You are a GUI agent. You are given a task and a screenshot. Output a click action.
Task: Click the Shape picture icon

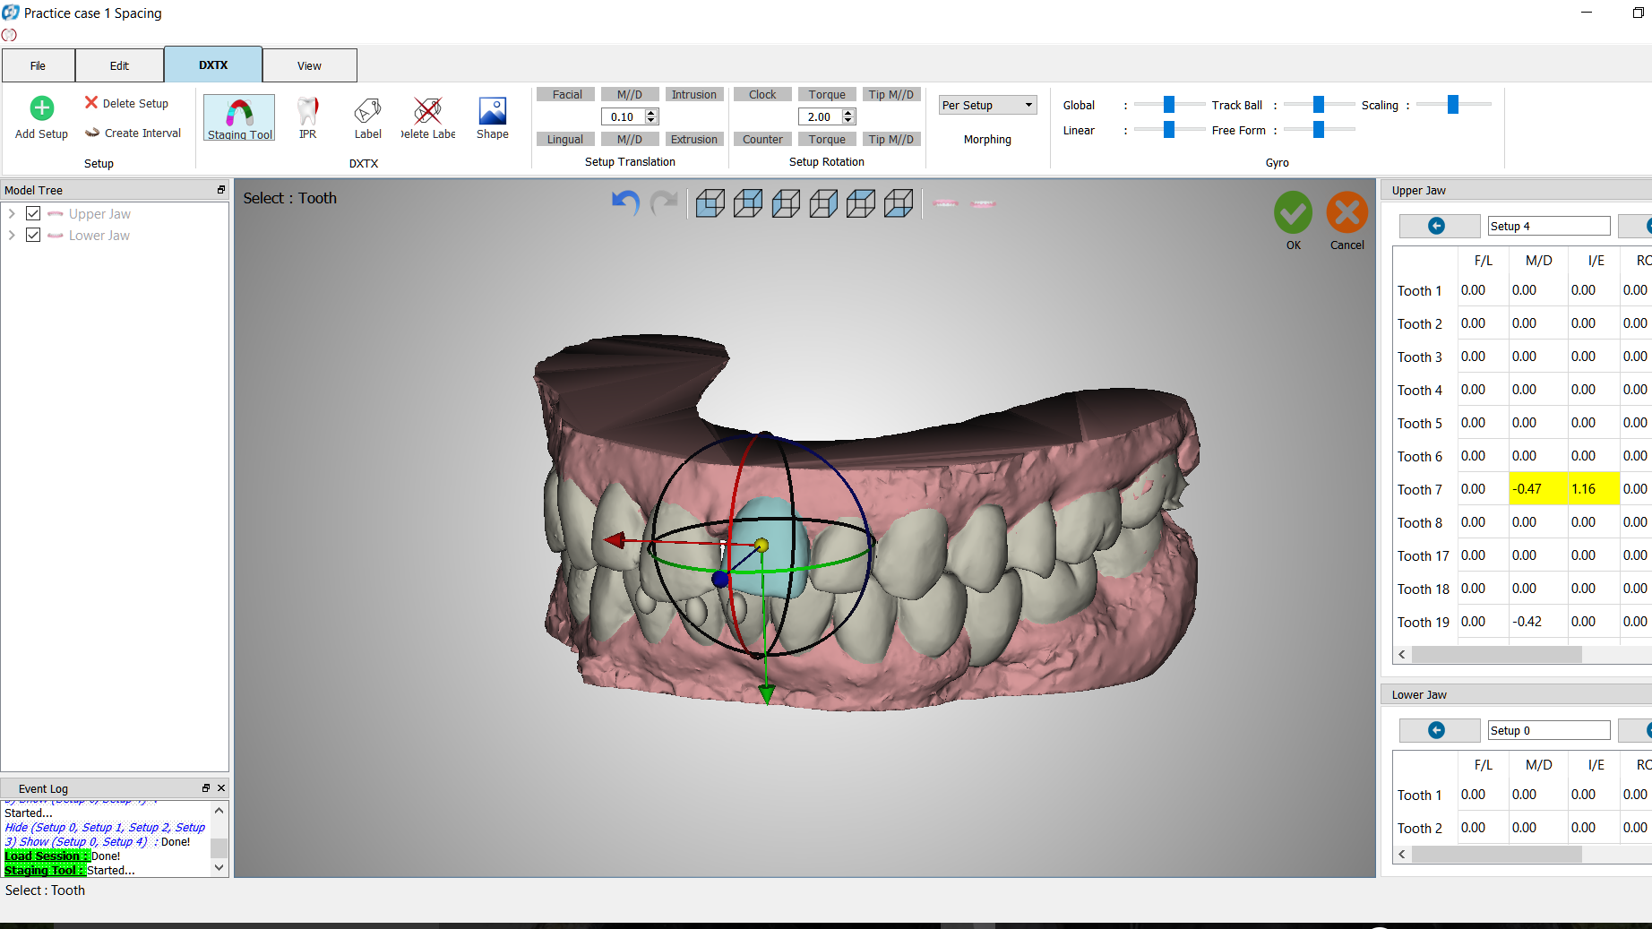492,113
